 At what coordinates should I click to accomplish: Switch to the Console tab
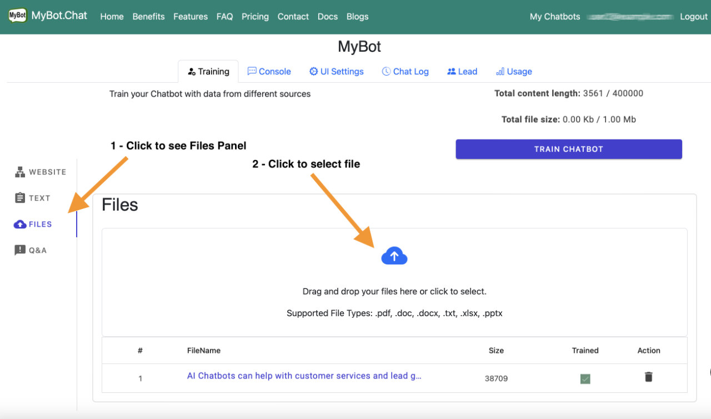point(269,71)
